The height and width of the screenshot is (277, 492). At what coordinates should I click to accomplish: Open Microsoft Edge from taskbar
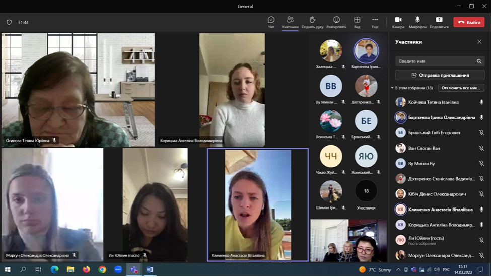coord(54,270)
